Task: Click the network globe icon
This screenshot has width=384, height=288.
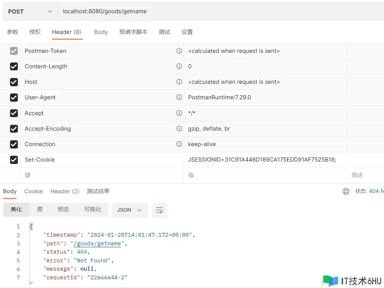Action: tap(346, 191)
